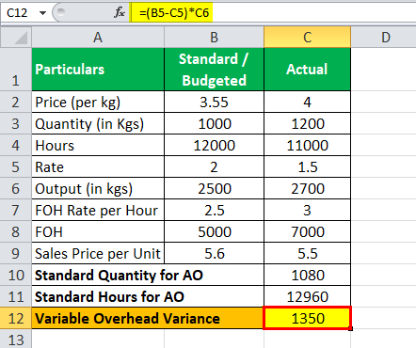Select the cell with value 5.6

pos(214,253)
